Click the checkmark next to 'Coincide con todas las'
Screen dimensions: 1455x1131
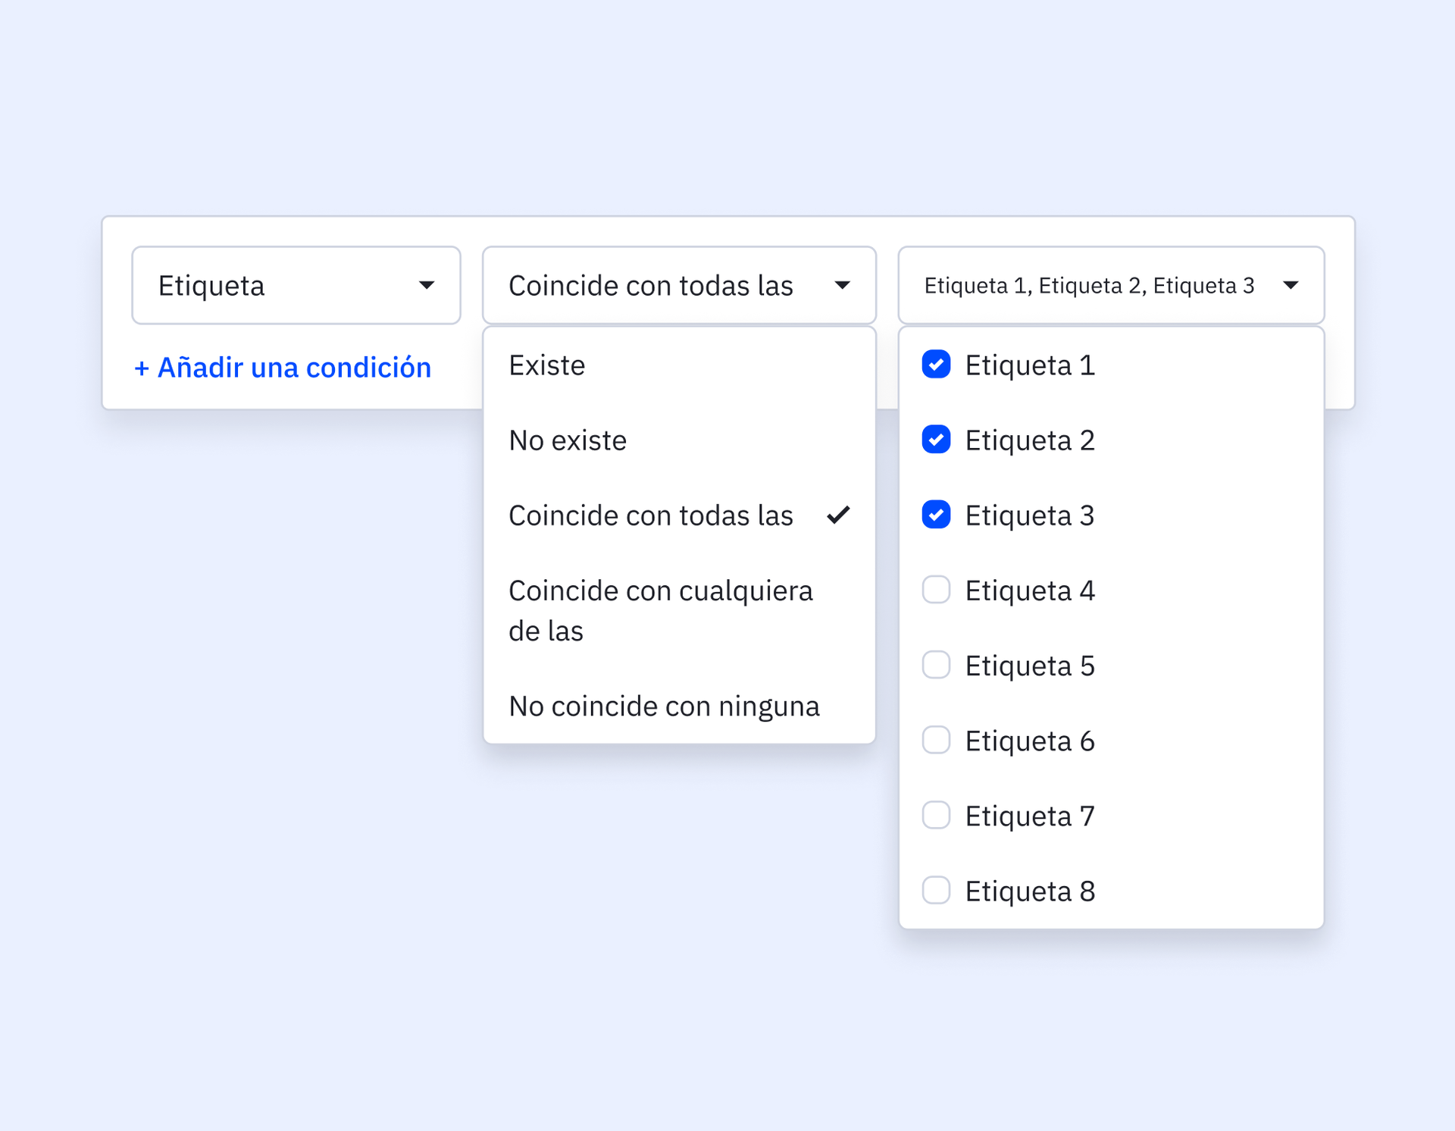click(x=838, y=515)
